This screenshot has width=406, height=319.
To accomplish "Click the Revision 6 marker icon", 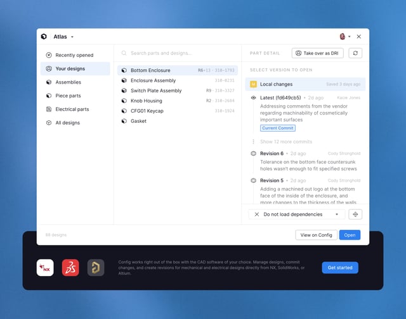I will (254, 153).
